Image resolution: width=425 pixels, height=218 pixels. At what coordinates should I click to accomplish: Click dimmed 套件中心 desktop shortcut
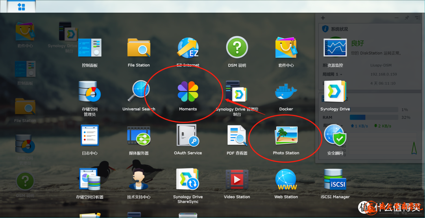pos(25,32)
